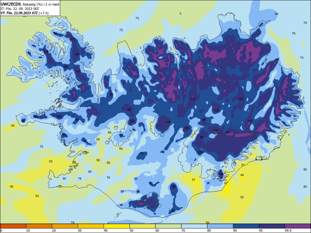311x233 pixels.
Task: Click the humidity value '51' on the map
Action: click(243, 165)
